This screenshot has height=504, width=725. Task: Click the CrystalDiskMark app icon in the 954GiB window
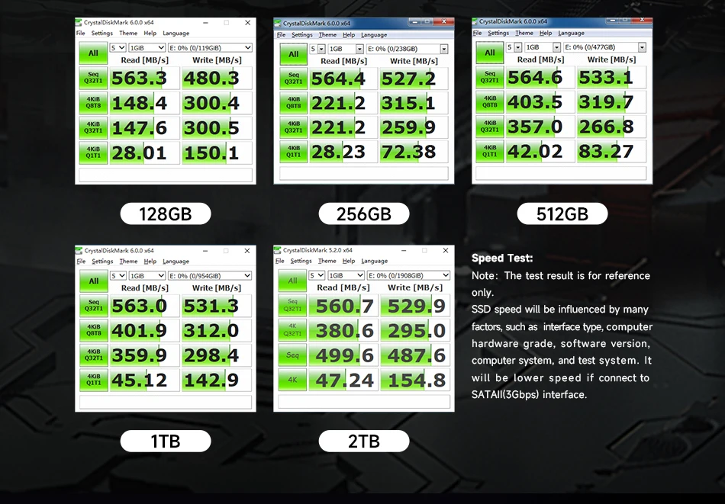coord(79,250)
